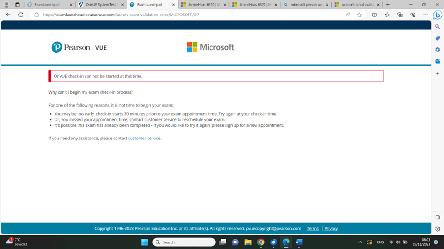This screenshot has width=444, height=249.
Task: Open tab actions menu
Action: point(17,5)
